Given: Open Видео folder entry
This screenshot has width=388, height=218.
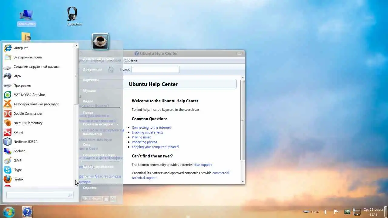Looking at the screenshot, I should [x=88, y=101].
